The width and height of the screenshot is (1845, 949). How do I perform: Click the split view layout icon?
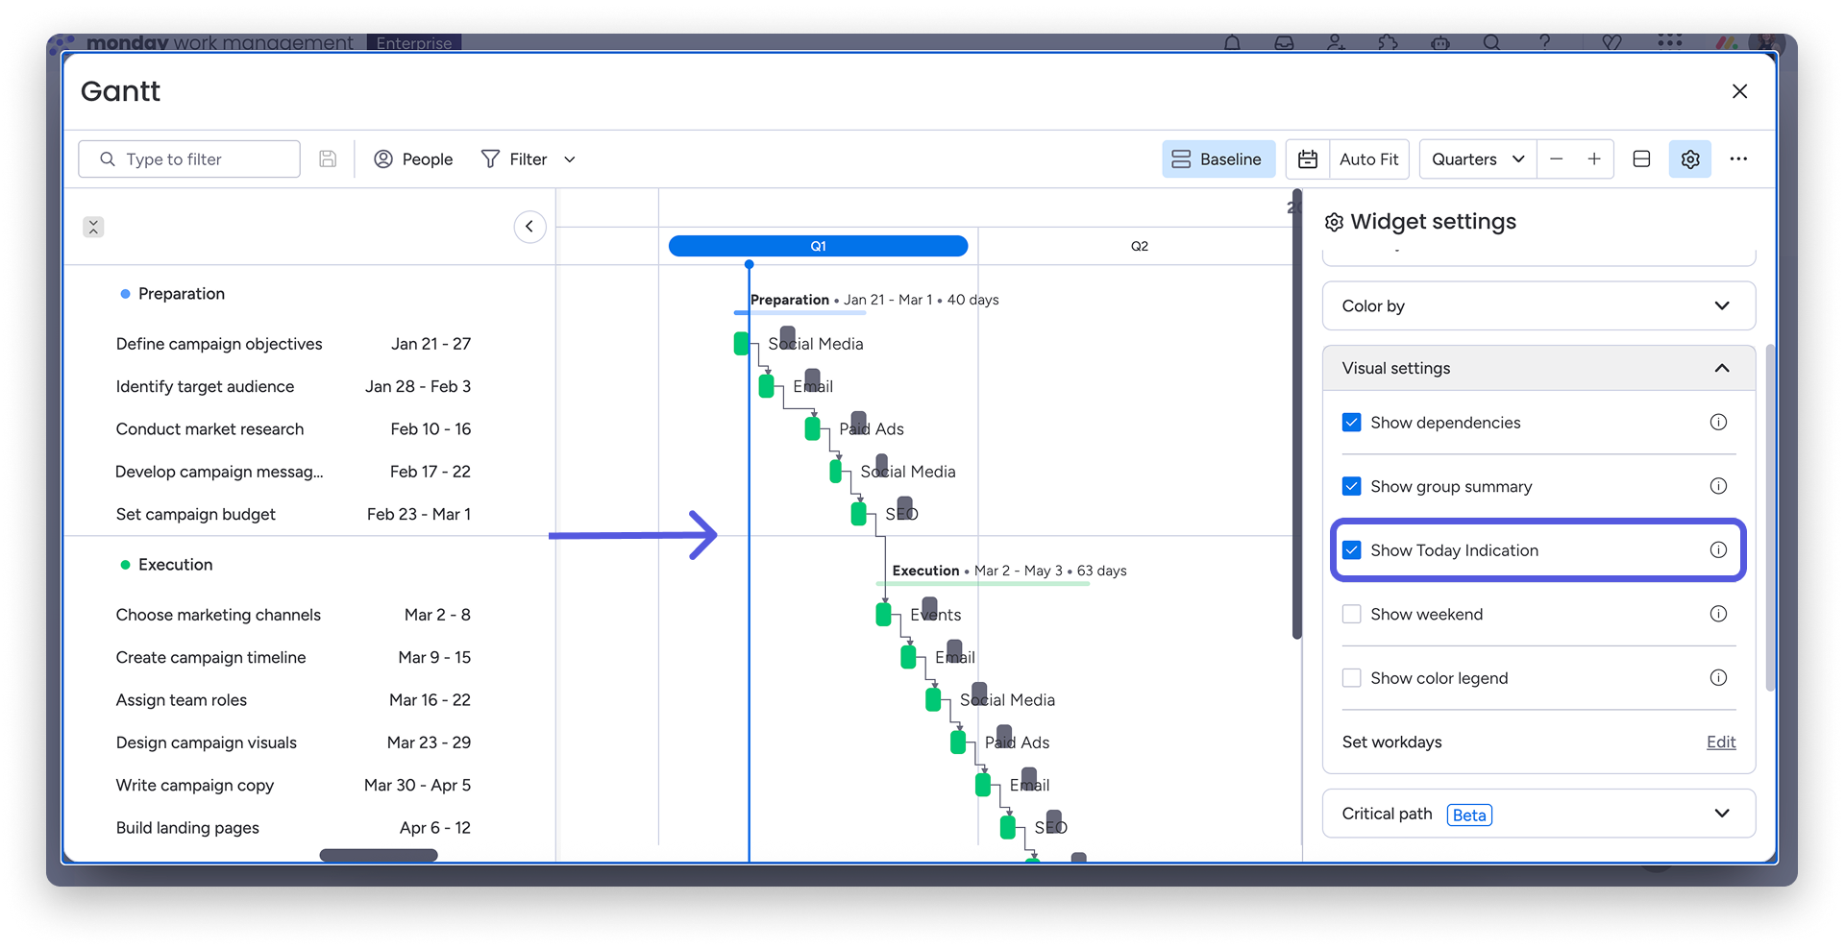coord(1641,159)
